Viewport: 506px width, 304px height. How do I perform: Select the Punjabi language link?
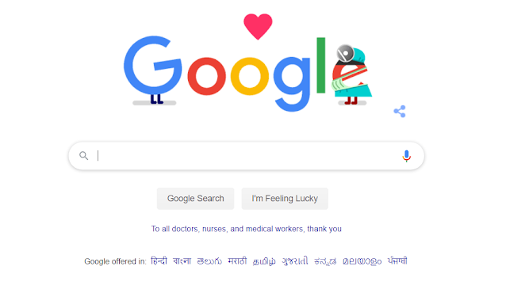tap(397, 260)
